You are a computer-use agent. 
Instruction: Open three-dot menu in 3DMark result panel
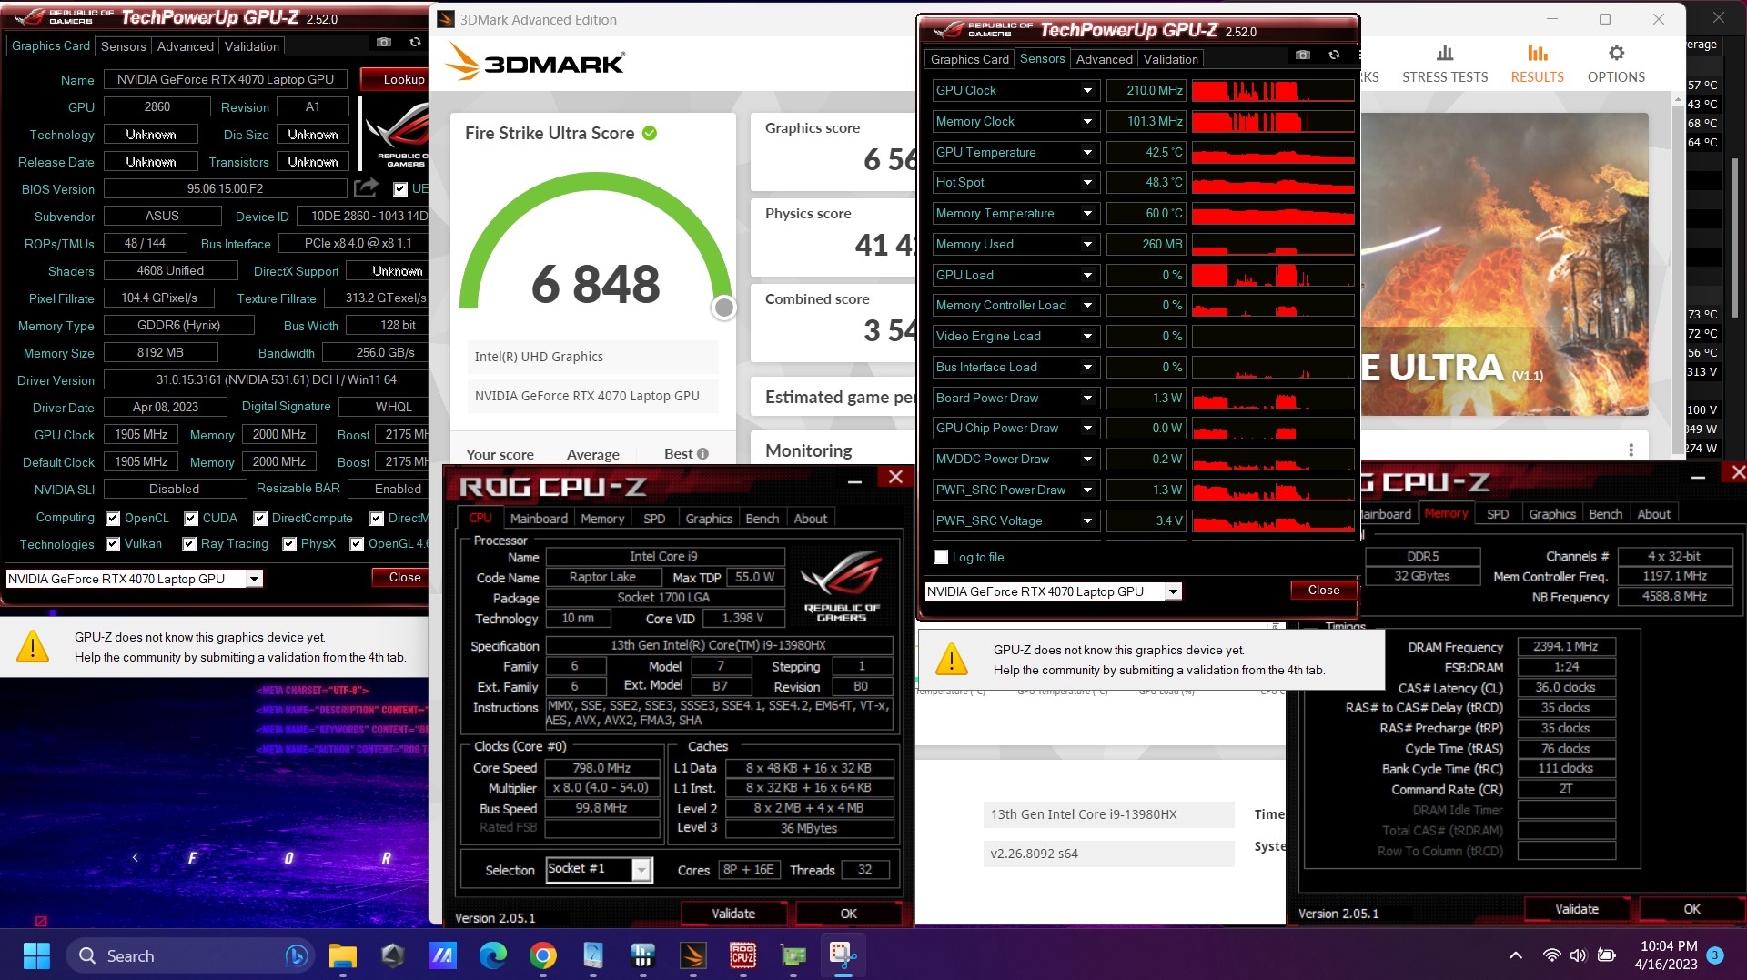click(x=1631, y=450)
